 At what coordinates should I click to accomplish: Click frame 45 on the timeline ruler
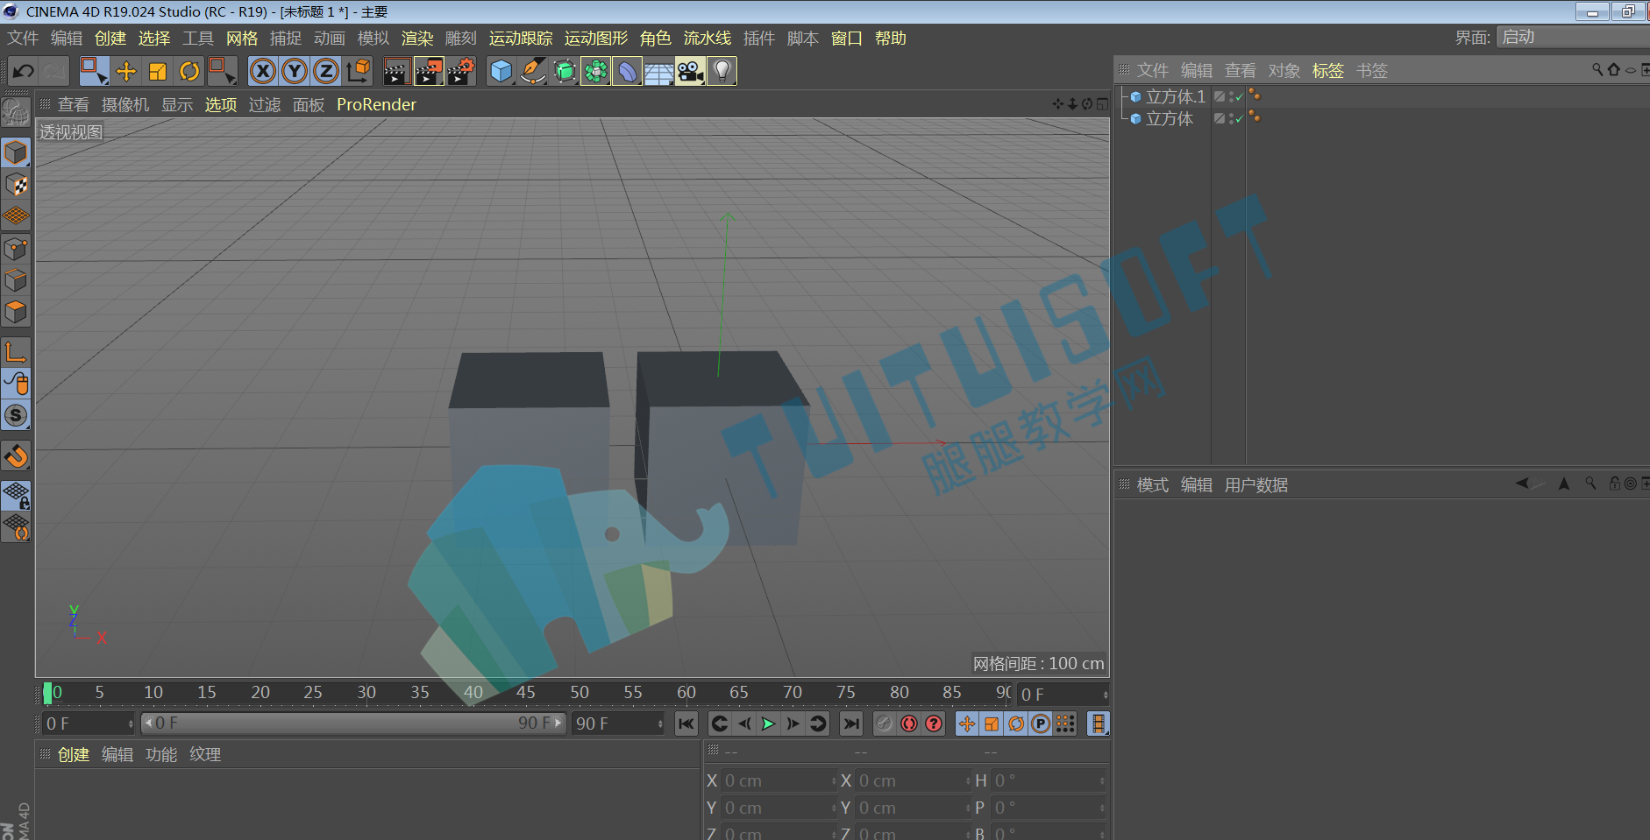(x=526, y=692)
